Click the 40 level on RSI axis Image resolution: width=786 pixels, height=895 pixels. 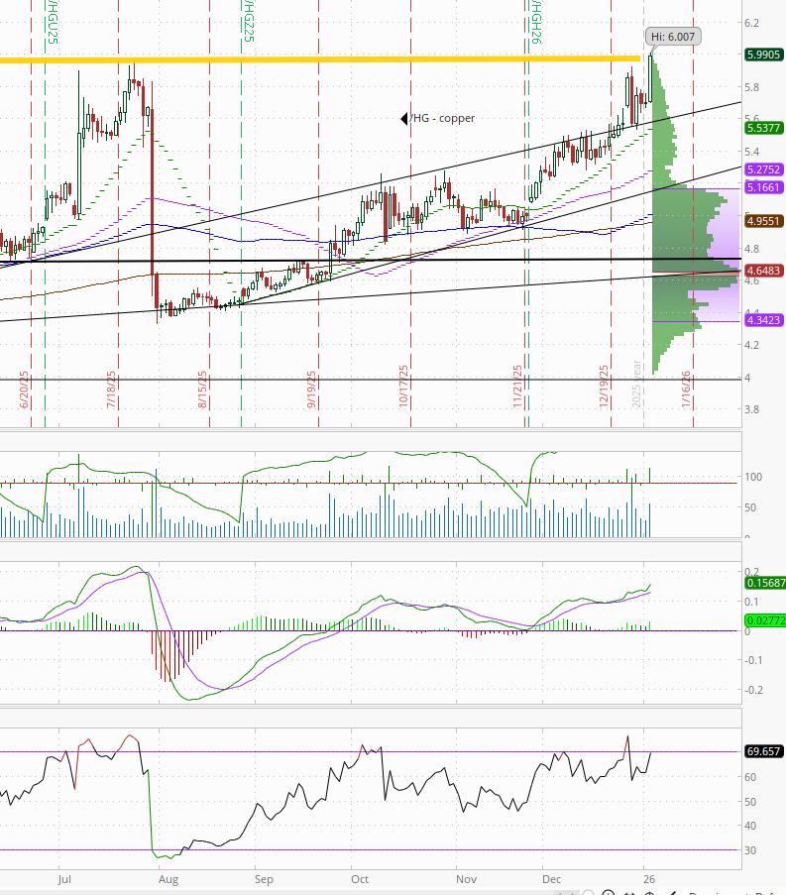click(x=750, y=826)
